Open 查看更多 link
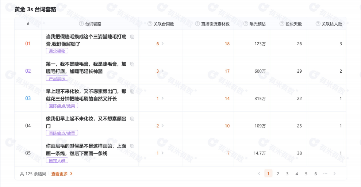 point(62,174)
